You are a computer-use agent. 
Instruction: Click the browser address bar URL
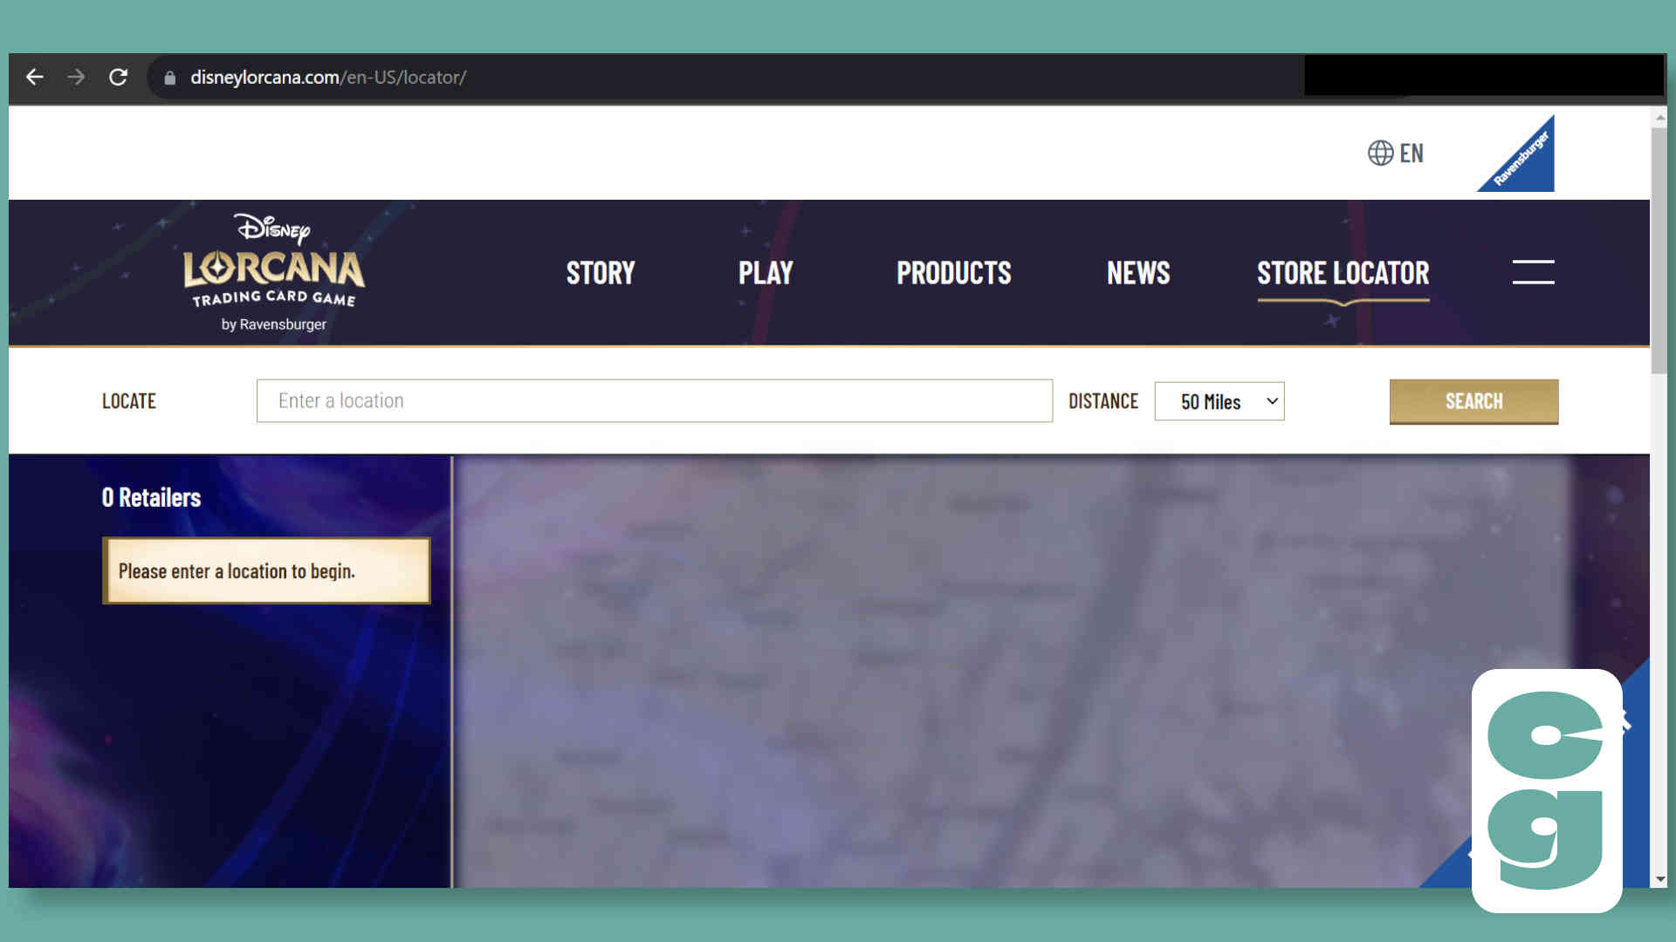pyautogui.click(x=328, y=78)
